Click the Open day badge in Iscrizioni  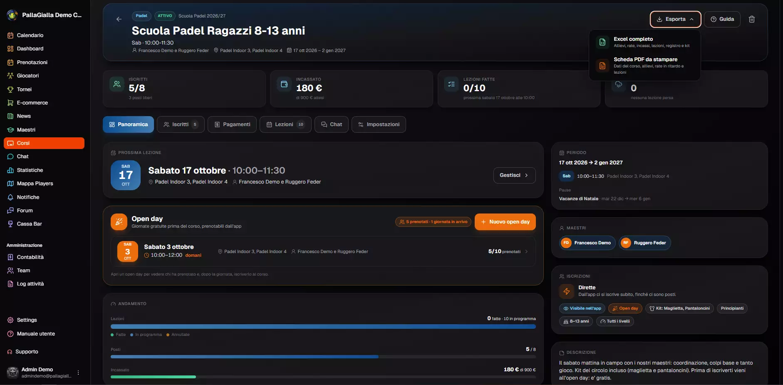[x=625, y=308]
